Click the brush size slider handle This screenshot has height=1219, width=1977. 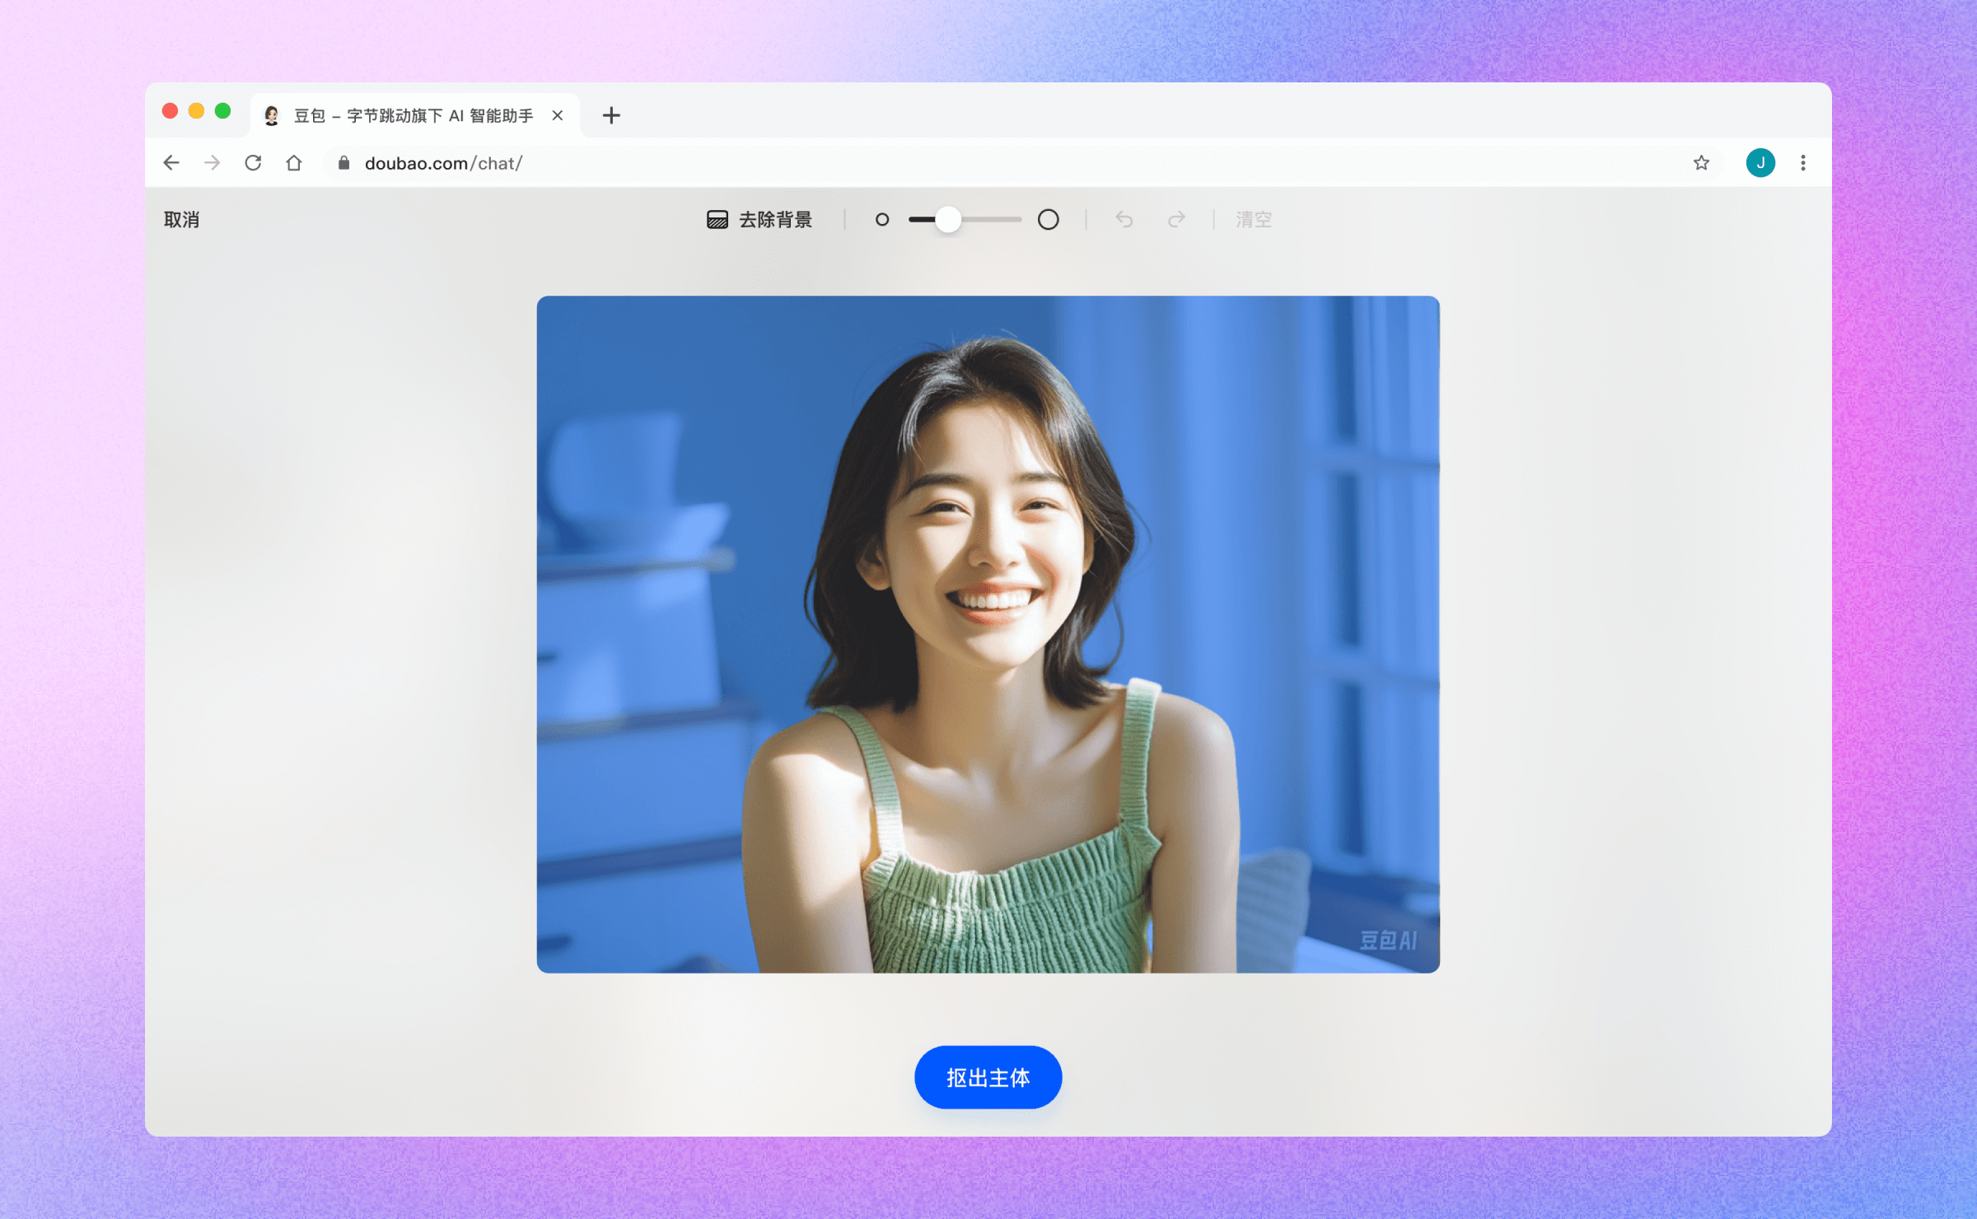(x=948, y=220)
